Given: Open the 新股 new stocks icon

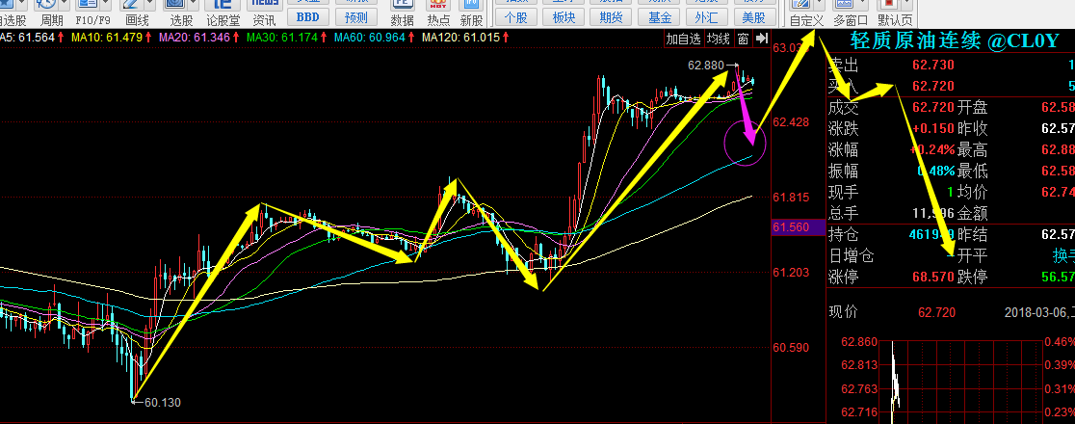Looking at the screenshot, I should click(471, 12).
